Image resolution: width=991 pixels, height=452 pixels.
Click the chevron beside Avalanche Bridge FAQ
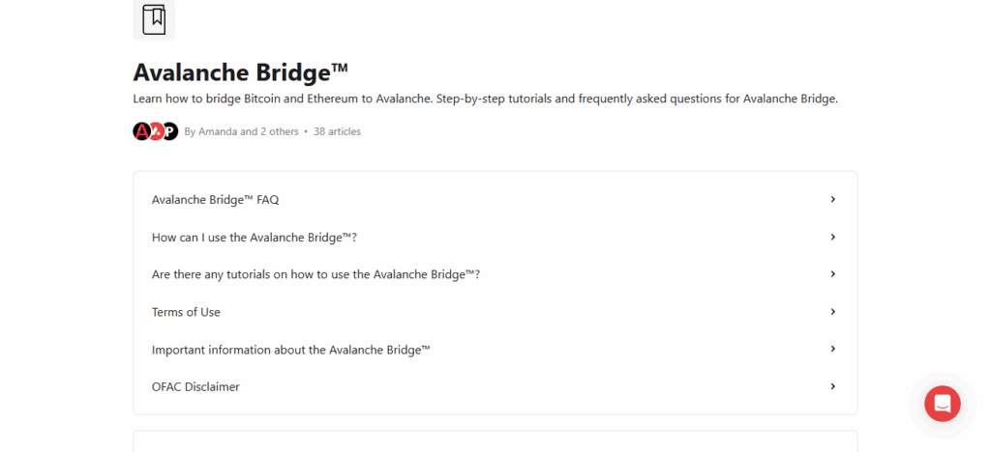tap(832, 199)
